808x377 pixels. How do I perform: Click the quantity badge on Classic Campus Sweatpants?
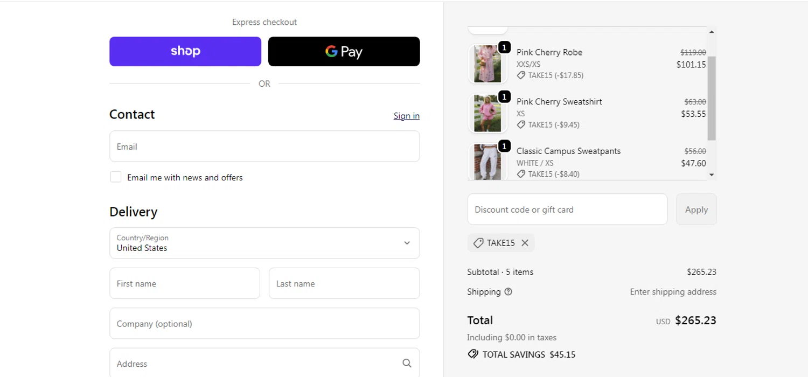click(504, 146)
